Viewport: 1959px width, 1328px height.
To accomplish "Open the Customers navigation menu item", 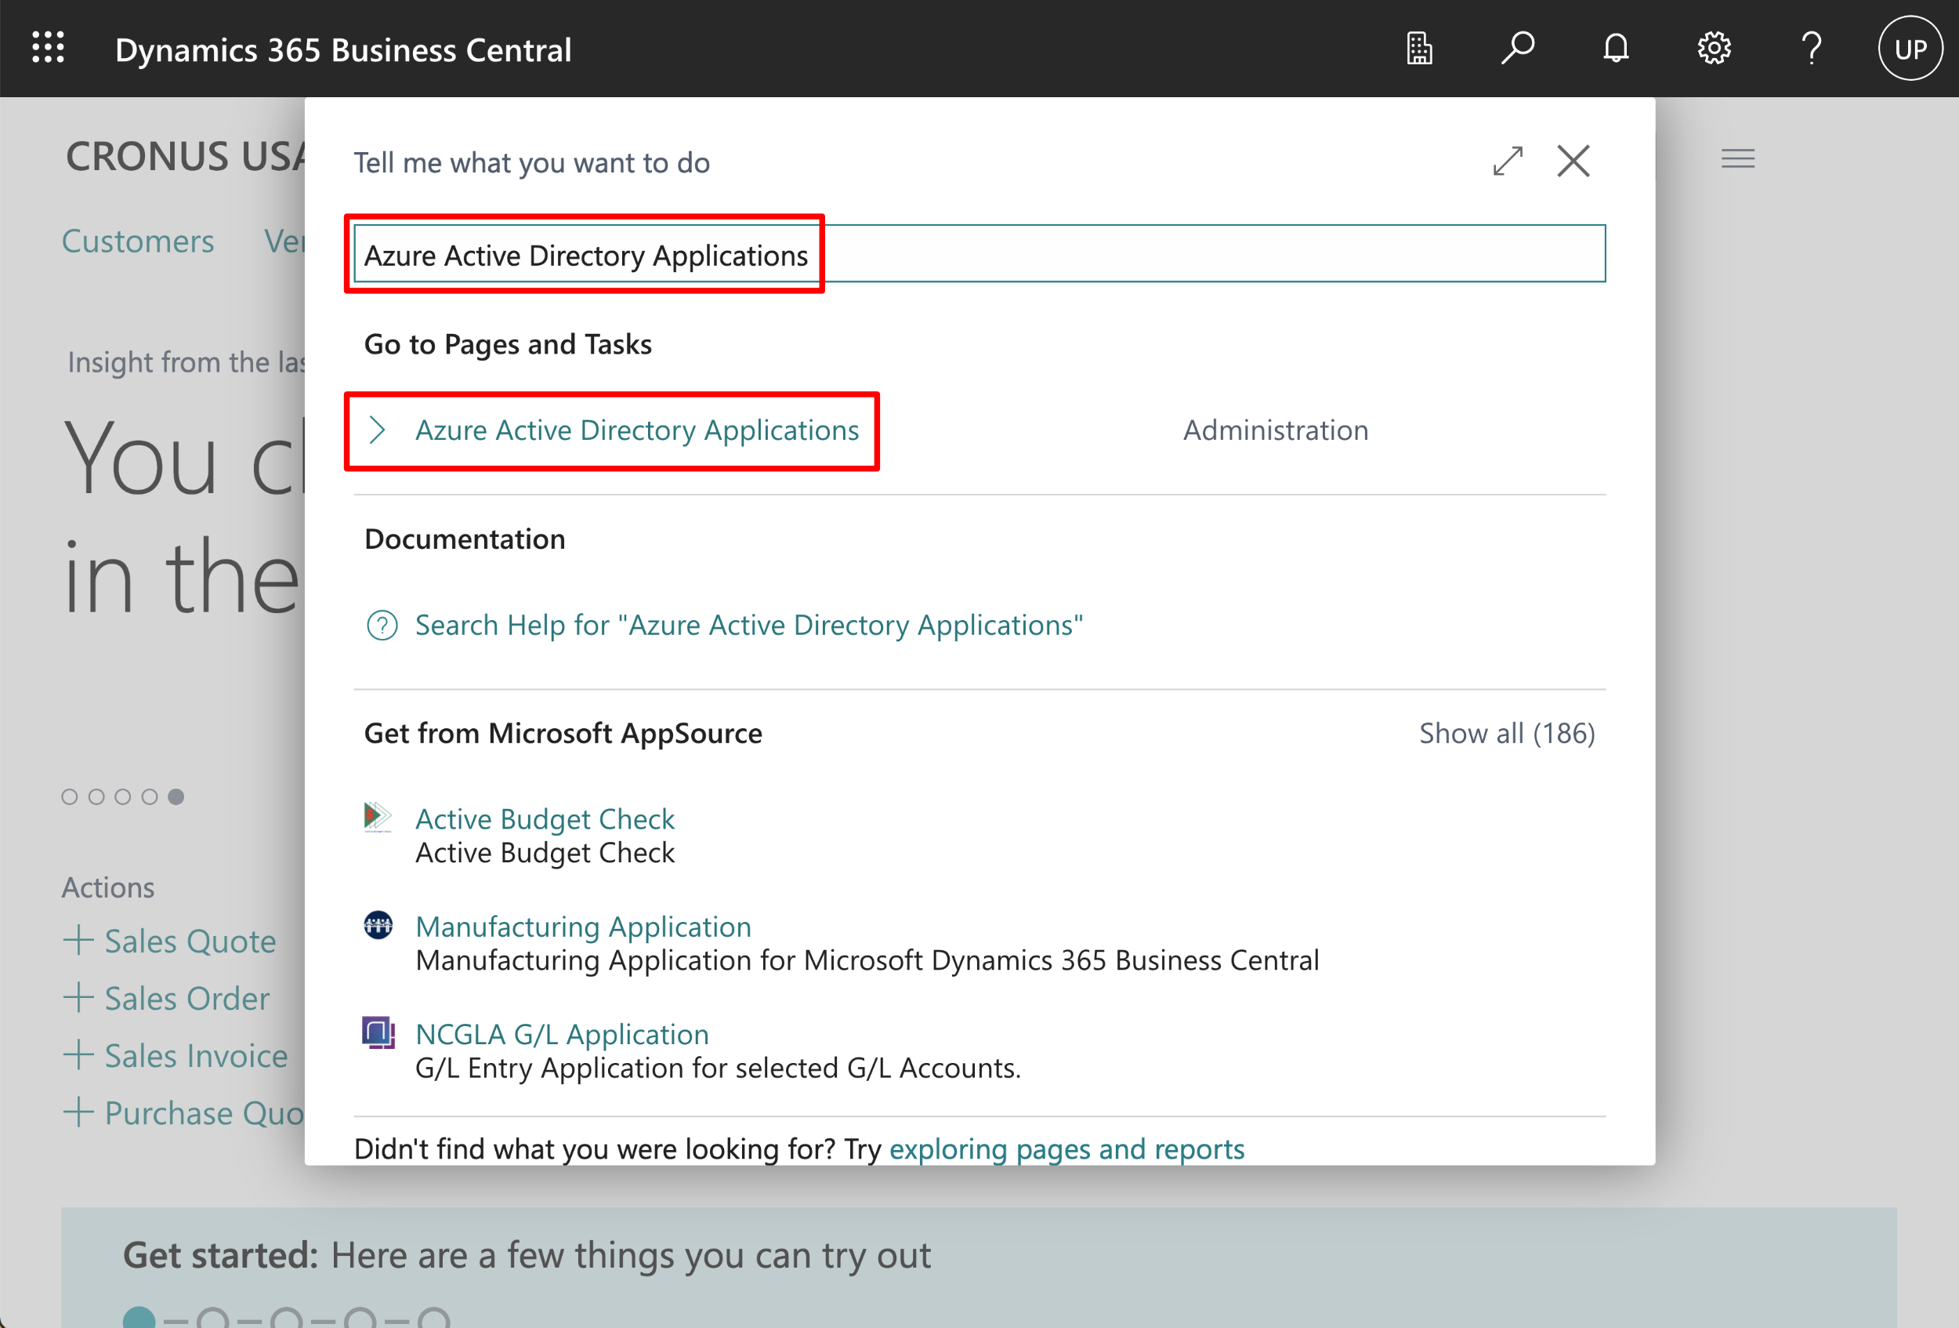I will tap(138, 241).
